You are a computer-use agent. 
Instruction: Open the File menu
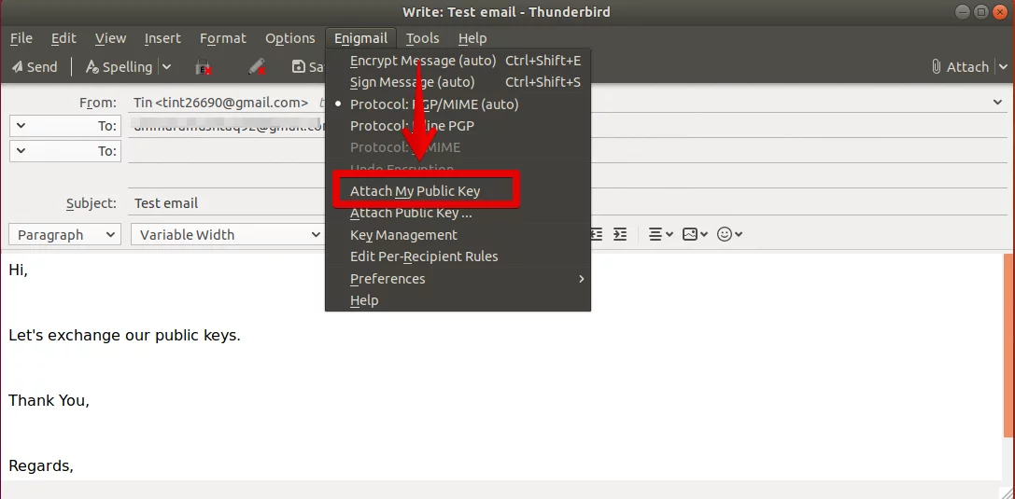pos(21,38)
